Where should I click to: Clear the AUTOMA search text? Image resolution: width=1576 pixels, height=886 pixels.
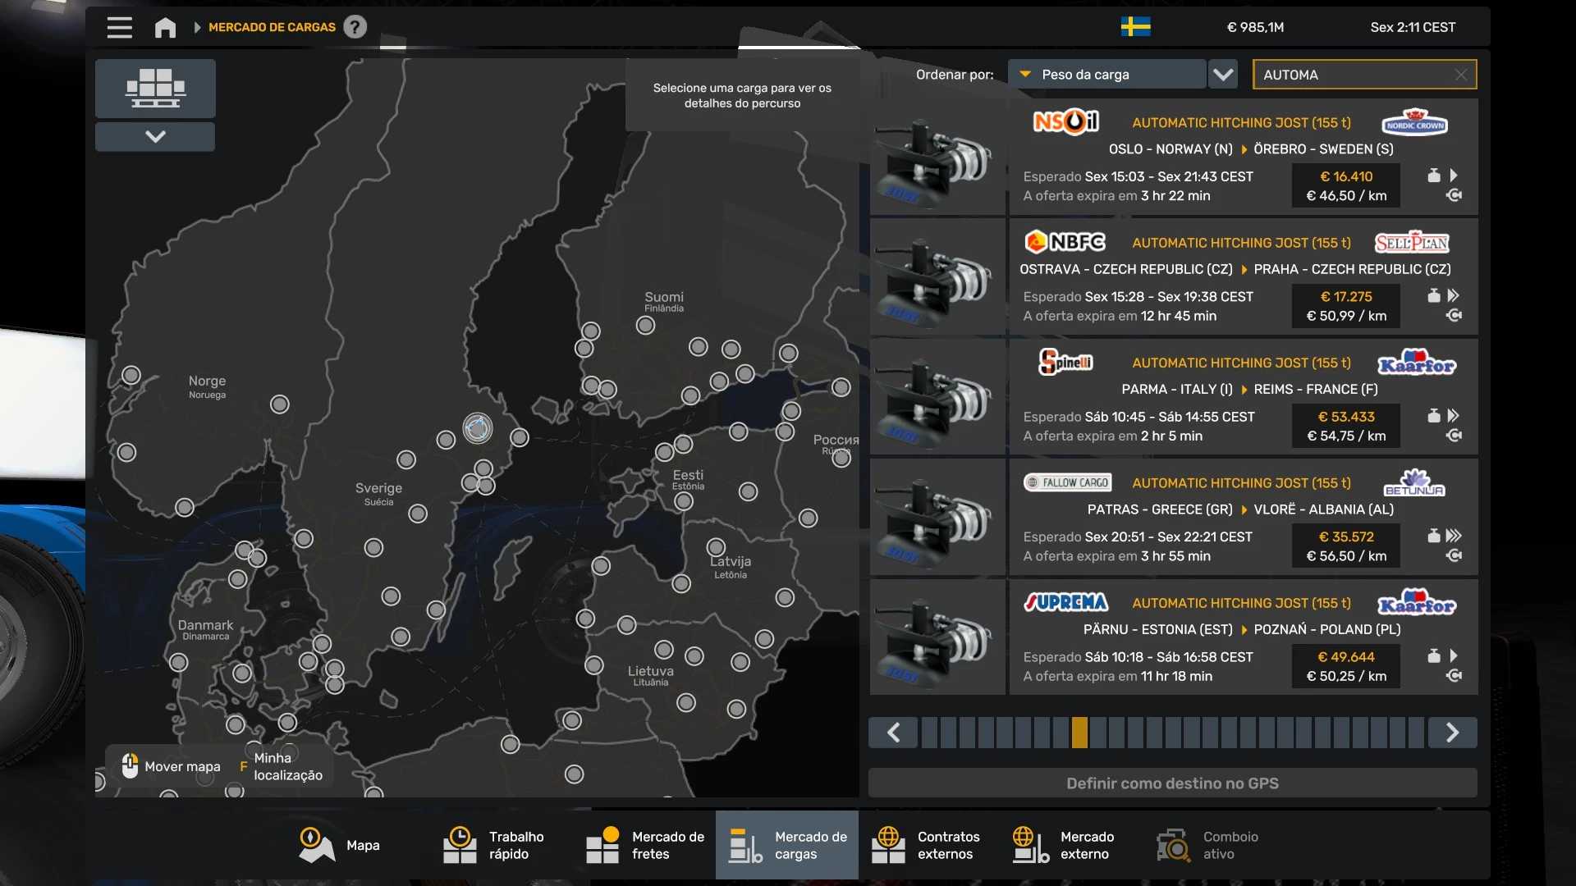(1460, 75)
